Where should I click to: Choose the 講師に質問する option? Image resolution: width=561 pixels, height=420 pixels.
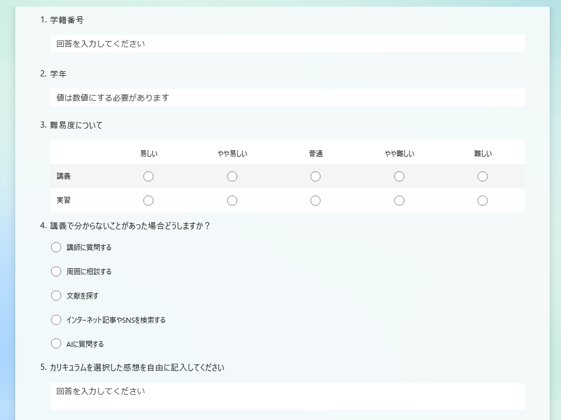tap(56, 247)
